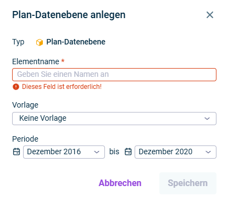Click the Vorlage label
The image size is (228, 202).
tap(25, 105)
